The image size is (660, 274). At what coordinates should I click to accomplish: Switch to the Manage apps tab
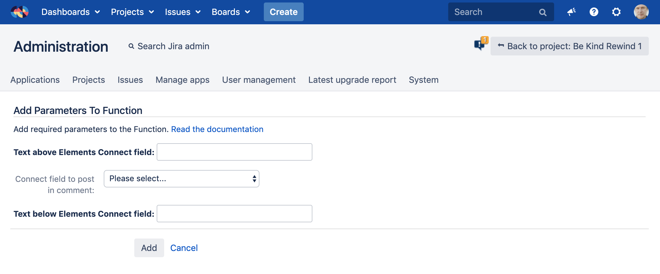(183, 80)
